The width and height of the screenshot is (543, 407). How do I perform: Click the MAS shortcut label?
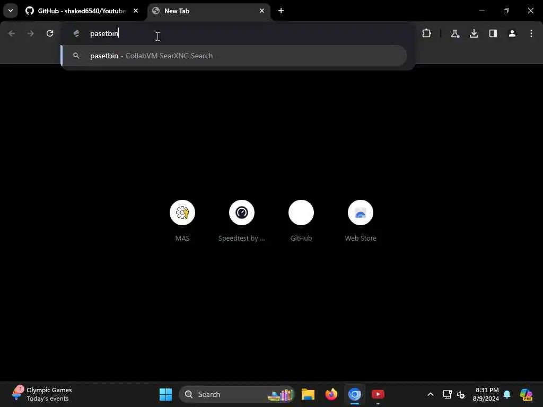182,238
